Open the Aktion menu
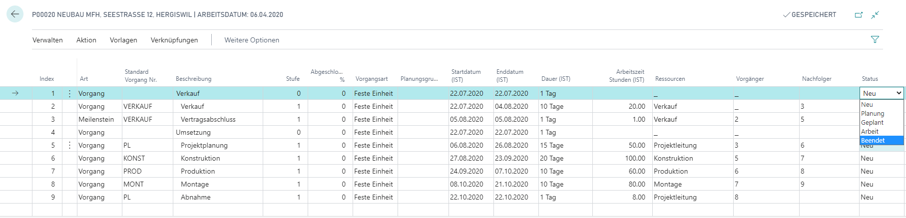Viewport: 906px width, 218px height. tap(86, 40)
